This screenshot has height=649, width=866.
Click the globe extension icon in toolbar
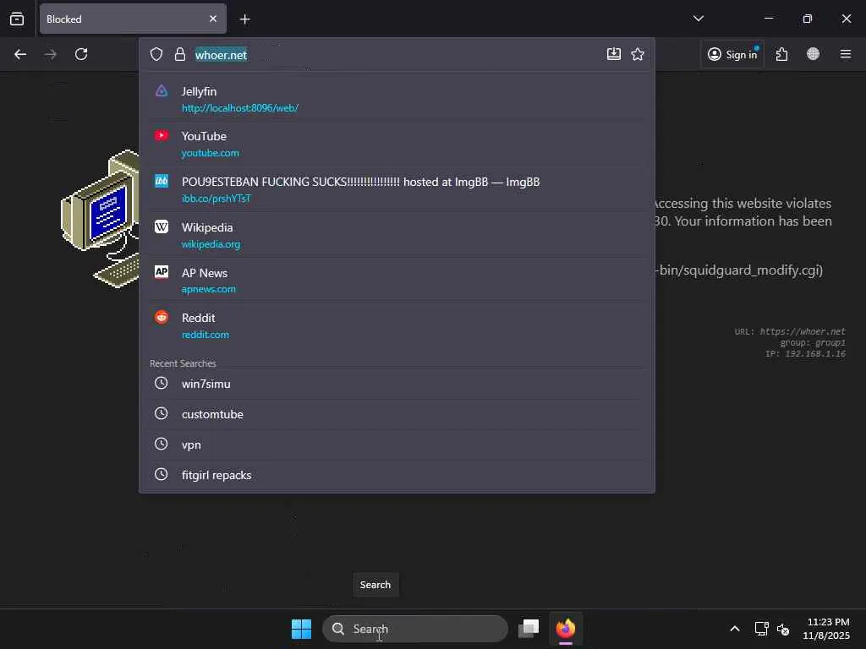(813, 54)
